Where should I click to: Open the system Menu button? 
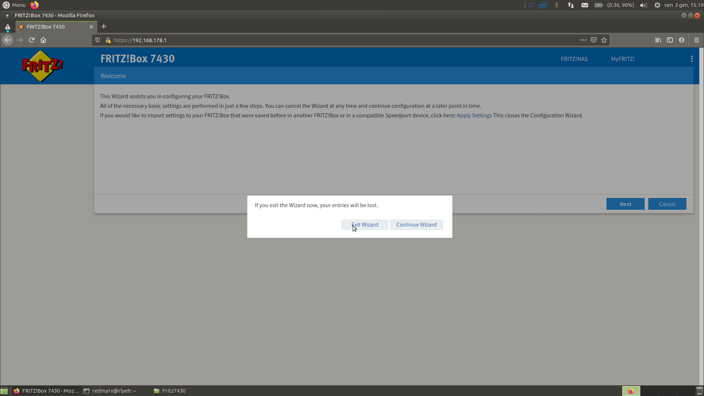point(14,5)
